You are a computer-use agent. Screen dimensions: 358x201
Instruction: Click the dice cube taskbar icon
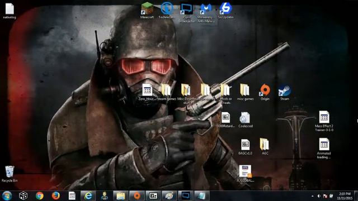(23, 196)
